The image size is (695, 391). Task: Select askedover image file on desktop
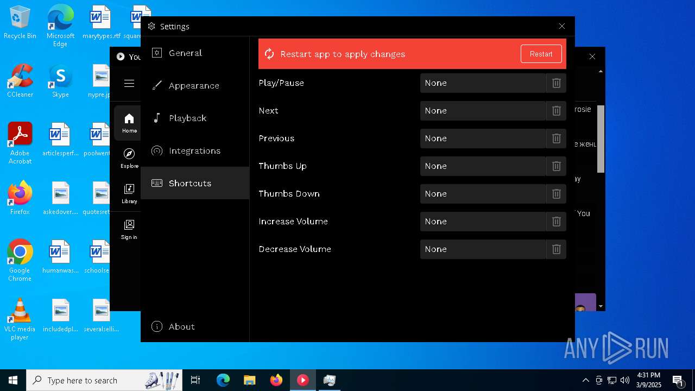tap(60, 198)
